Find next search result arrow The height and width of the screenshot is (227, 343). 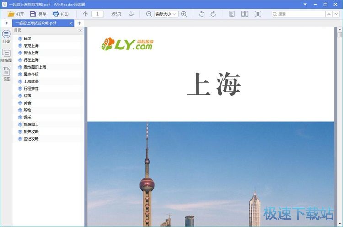point(336,14)
